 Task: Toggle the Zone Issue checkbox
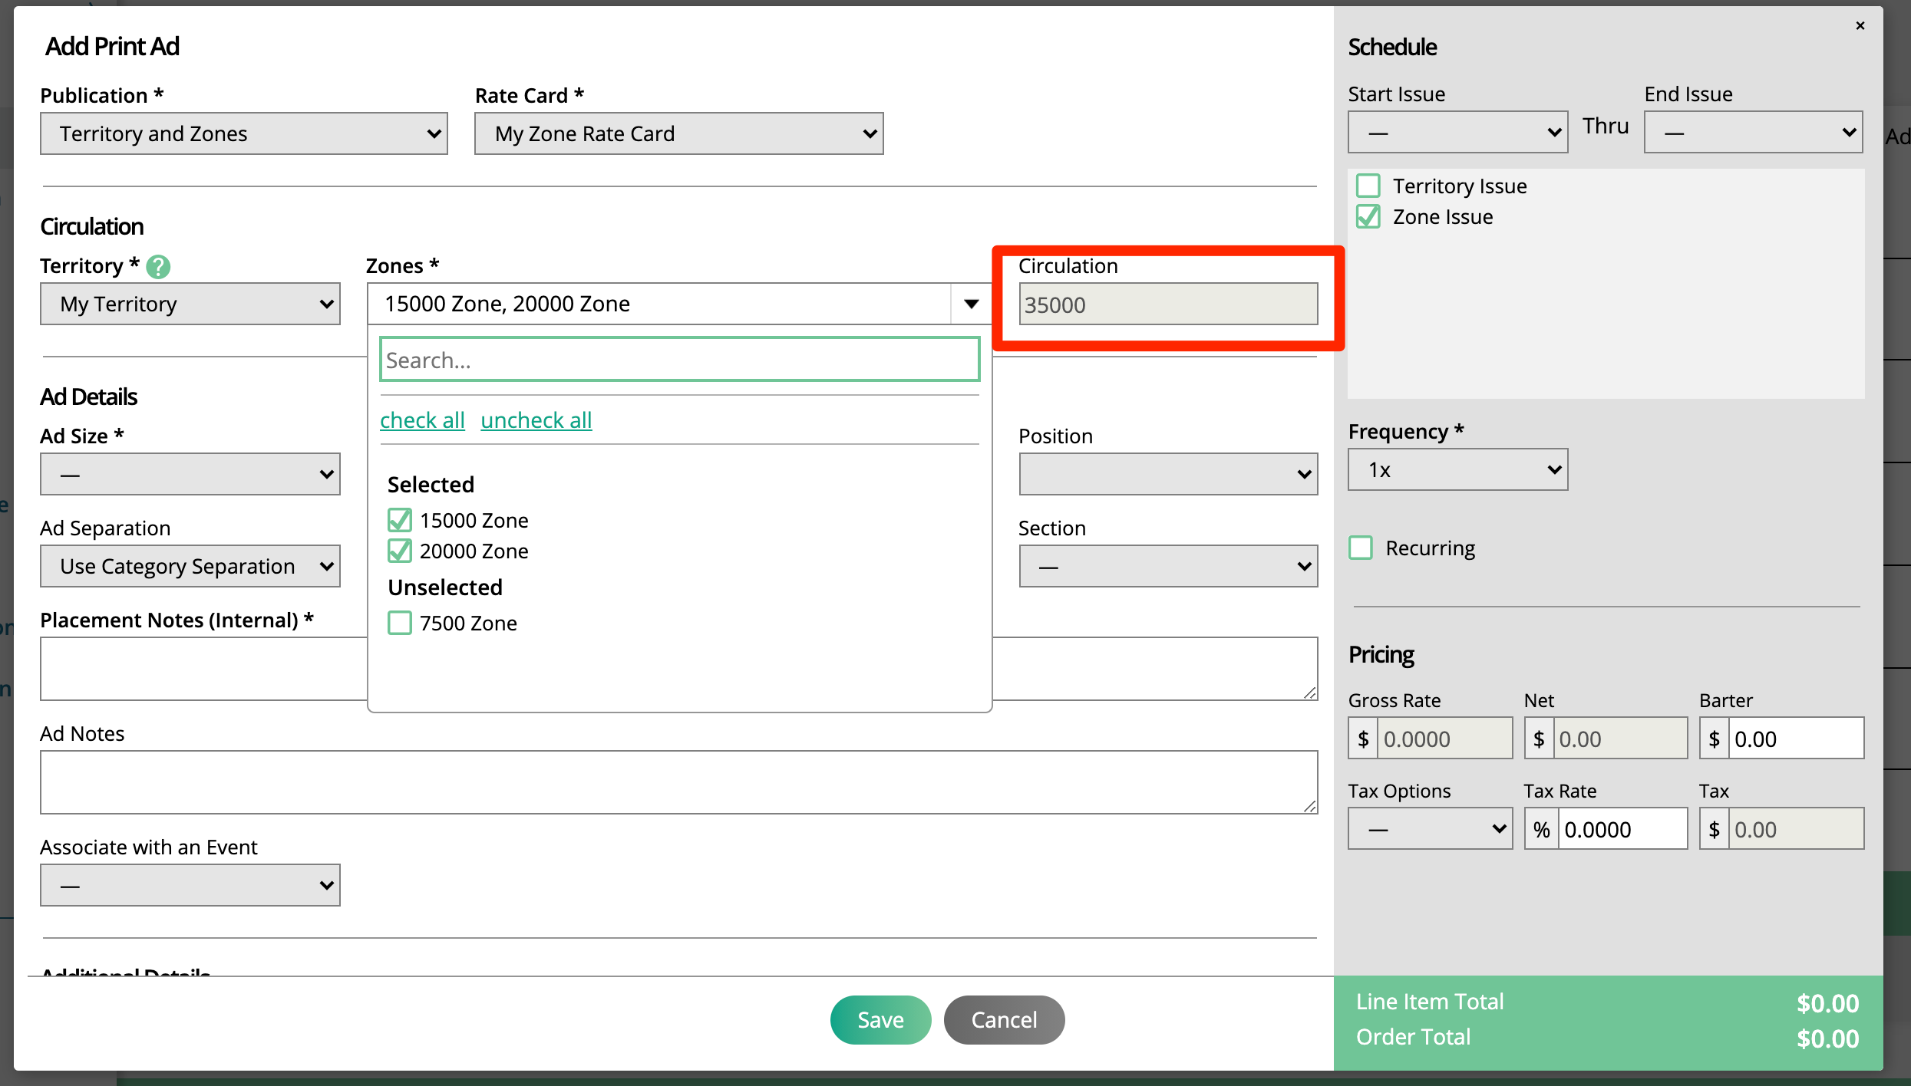click(1368, 217)
